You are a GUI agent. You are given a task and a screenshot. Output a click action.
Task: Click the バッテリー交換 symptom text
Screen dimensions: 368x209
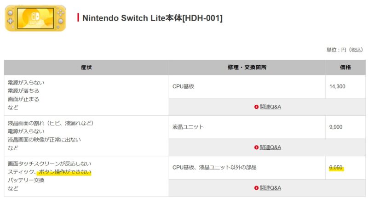pos(26,180)
